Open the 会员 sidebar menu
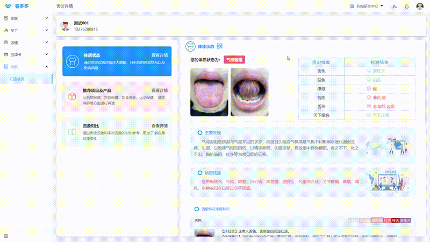This screenshot has height=242, width=430. [26, 67]
